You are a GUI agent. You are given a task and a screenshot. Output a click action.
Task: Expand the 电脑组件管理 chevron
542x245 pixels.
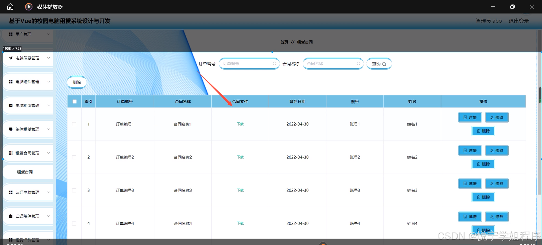[49, 82]
